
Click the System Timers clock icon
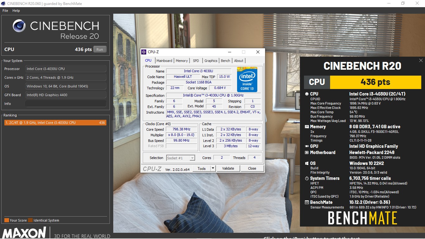tap(307, 178)
